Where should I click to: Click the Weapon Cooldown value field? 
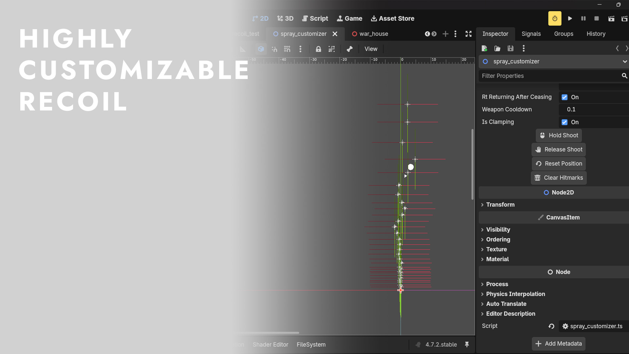594,109
